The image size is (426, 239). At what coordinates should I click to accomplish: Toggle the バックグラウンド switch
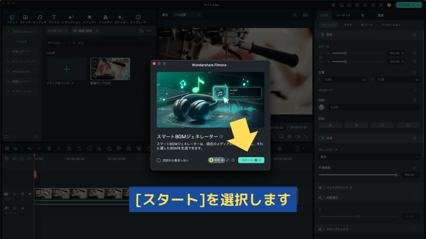[322, 187]
